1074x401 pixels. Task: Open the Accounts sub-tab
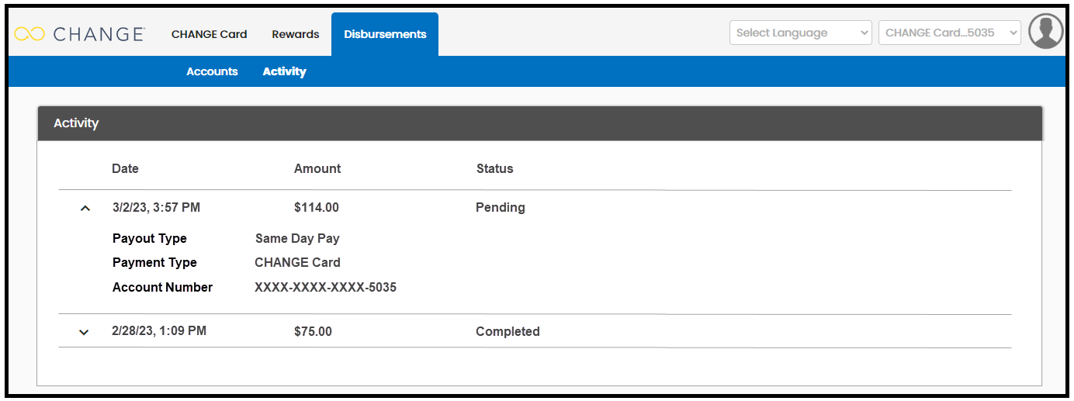coord(212,71)
